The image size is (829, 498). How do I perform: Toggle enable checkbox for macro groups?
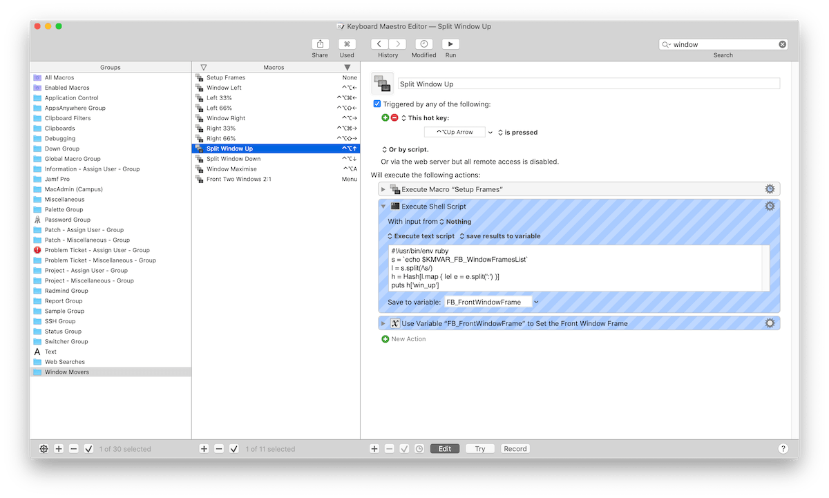(89, 449)
